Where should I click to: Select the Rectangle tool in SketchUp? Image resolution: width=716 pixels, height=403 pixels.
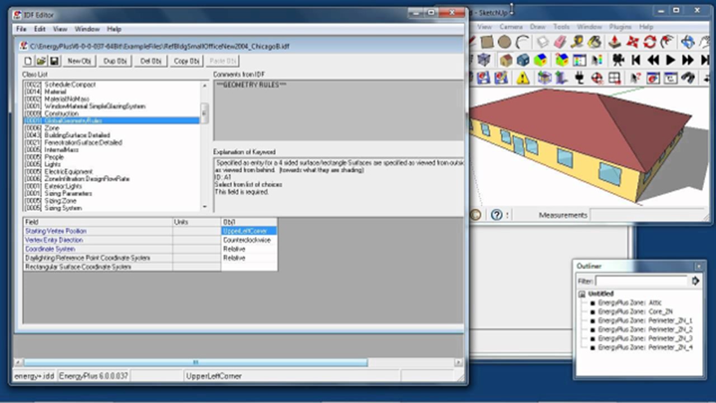point(486,42)
